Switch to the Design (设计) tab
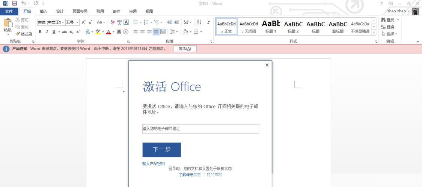Image resolution: width=422 pixels, height=187 pixels. point(60,11)
